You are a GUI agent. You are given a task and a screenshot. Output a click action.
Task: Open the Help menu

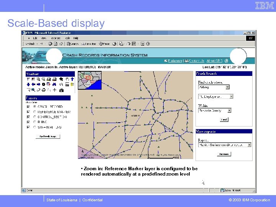[x=76, y=38]
